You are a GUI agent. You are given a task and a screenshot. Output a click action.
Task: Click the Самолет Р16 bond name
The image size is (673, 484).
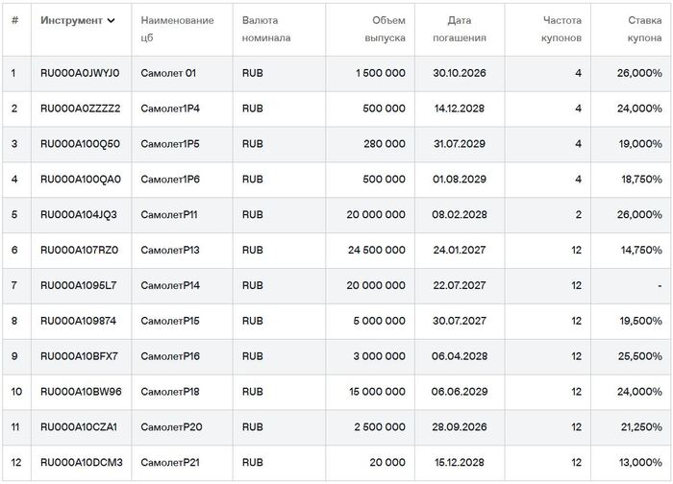coord(170,357)
